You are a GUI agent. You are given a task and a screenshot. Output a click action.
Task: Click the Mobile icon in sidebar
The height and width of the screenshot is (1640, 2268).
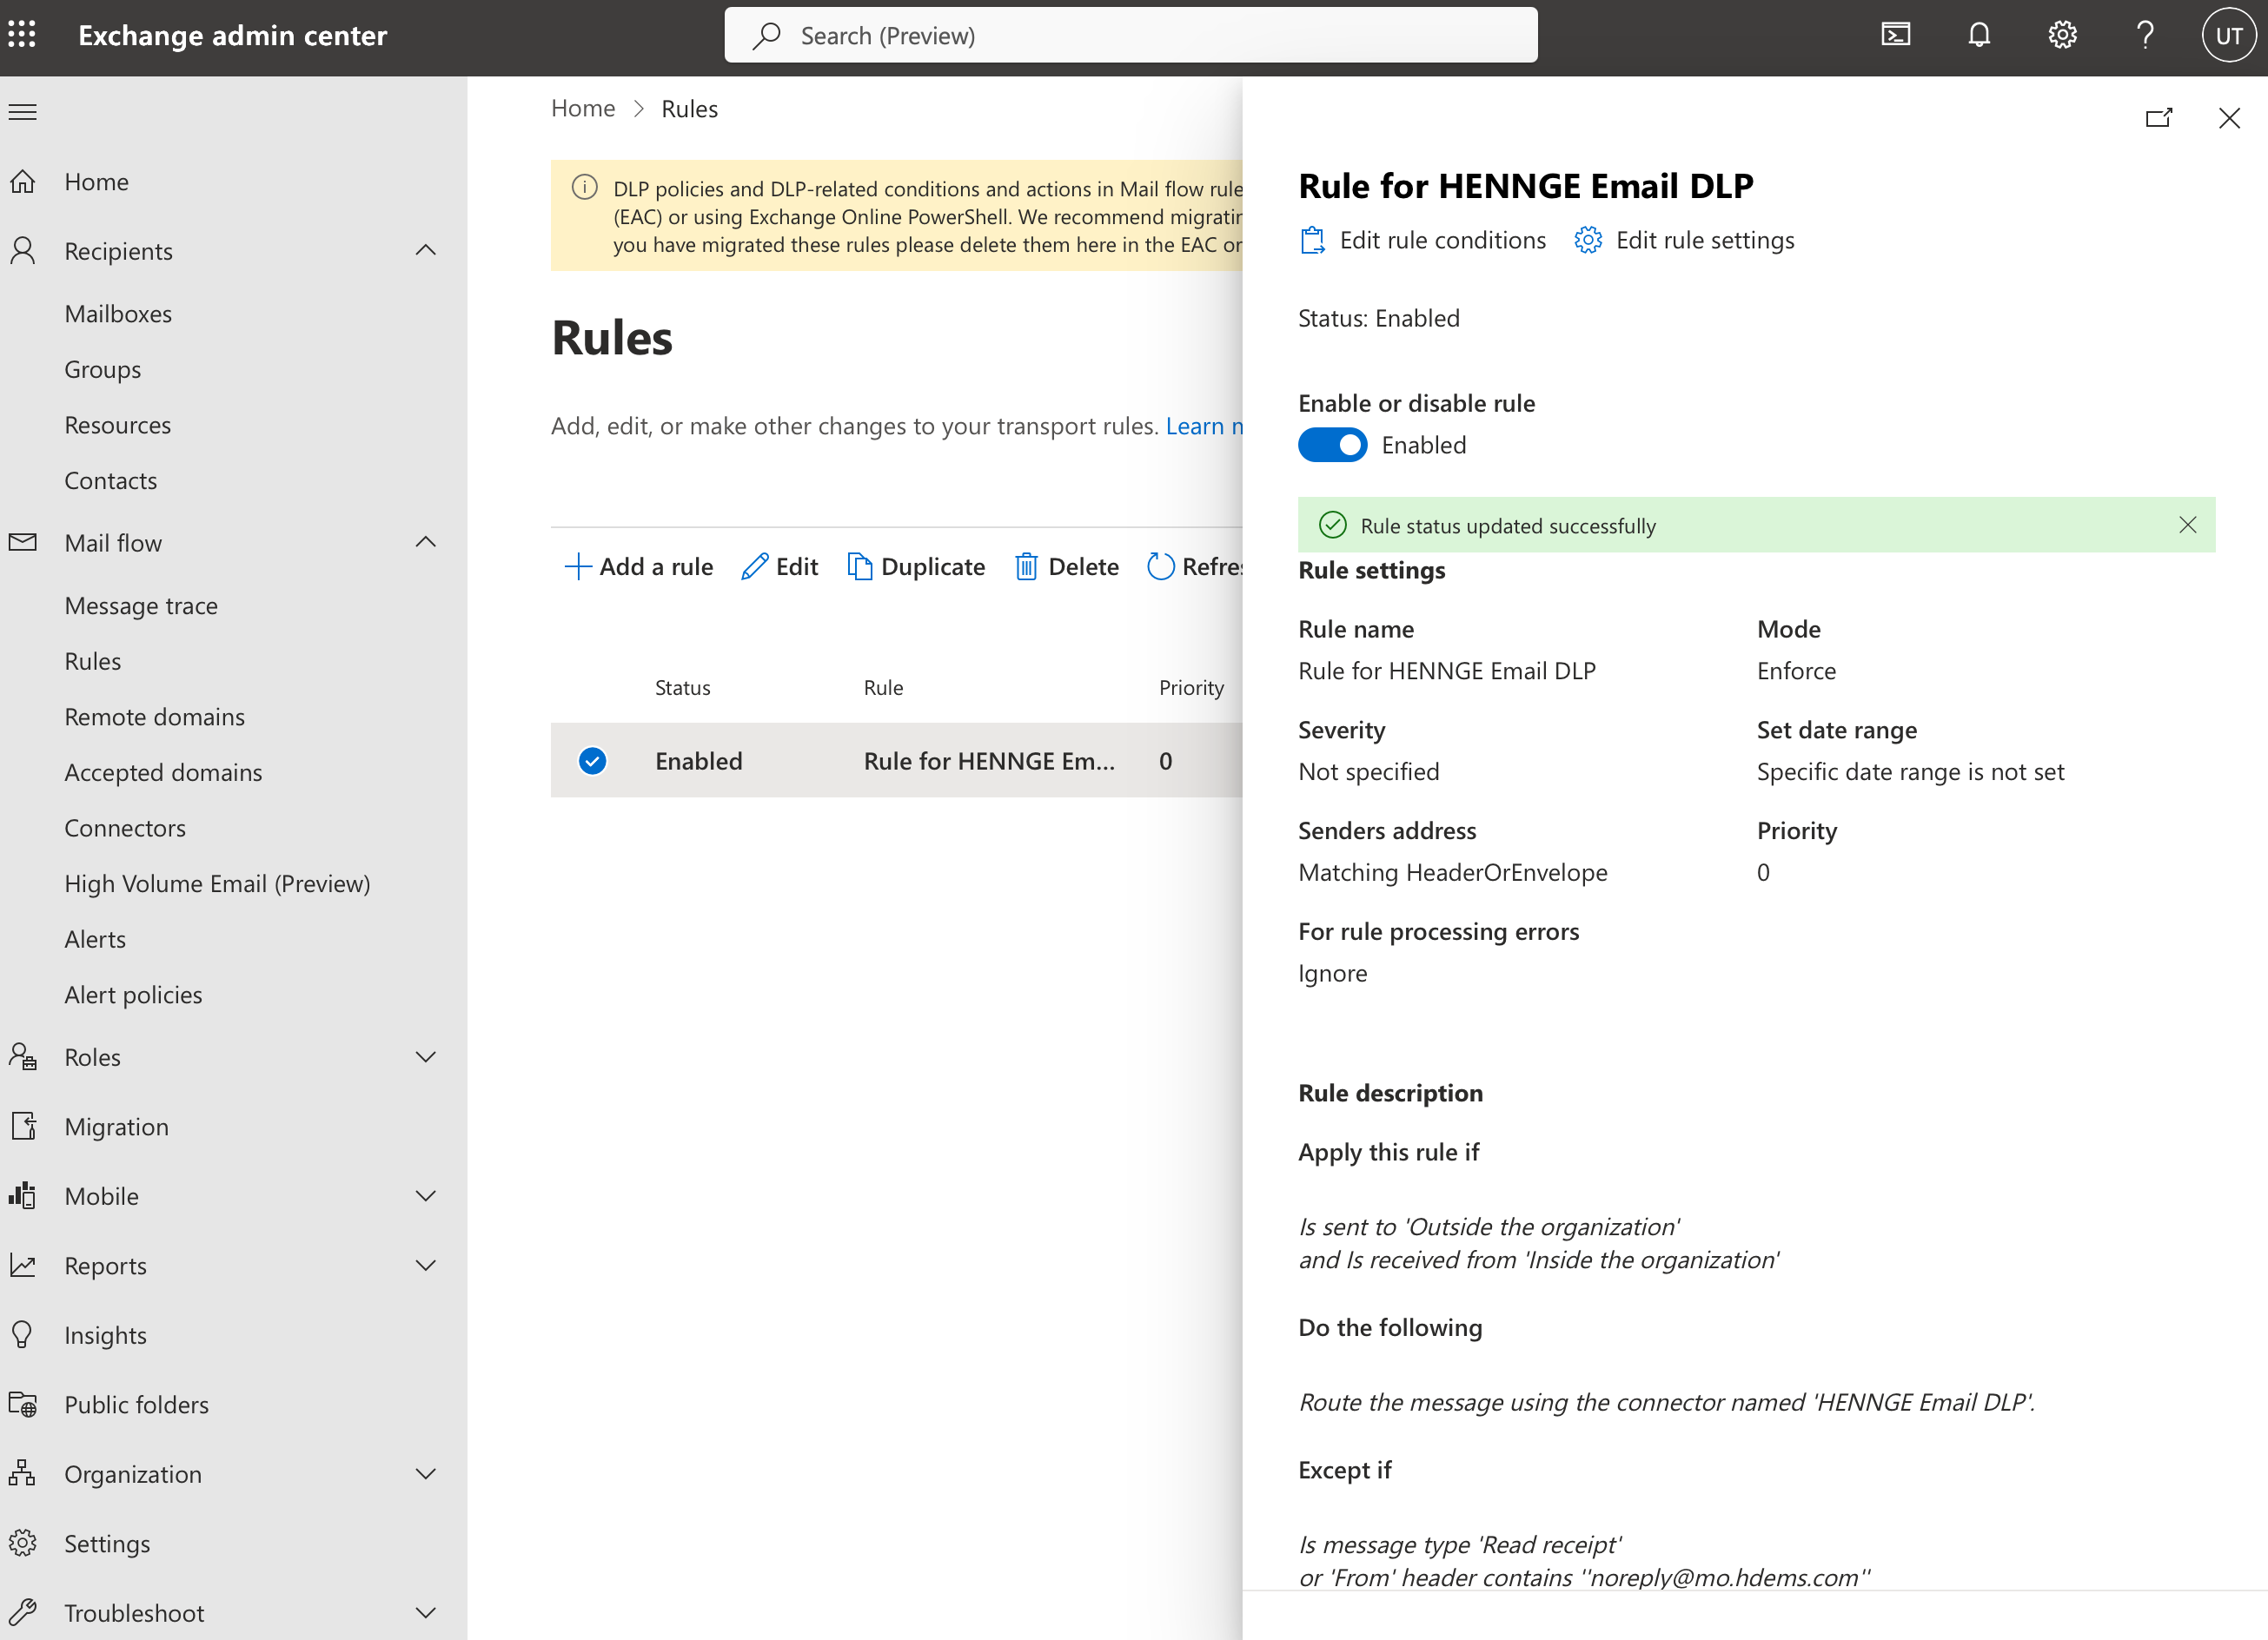(22, 1195)
